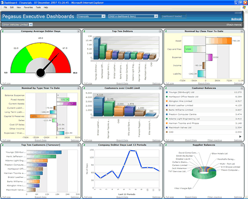
Task: Open the View menu
Action: pyautogui.click(x=19, y=7)
